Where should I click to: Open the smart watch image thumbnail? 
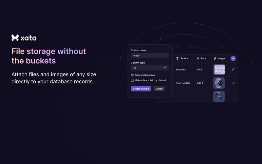(x=219, y=83)
